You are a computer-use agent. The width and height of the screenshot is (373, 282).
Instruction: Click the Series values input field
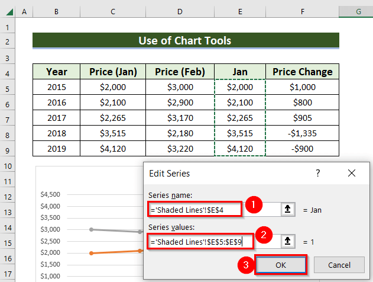point(201,241)
